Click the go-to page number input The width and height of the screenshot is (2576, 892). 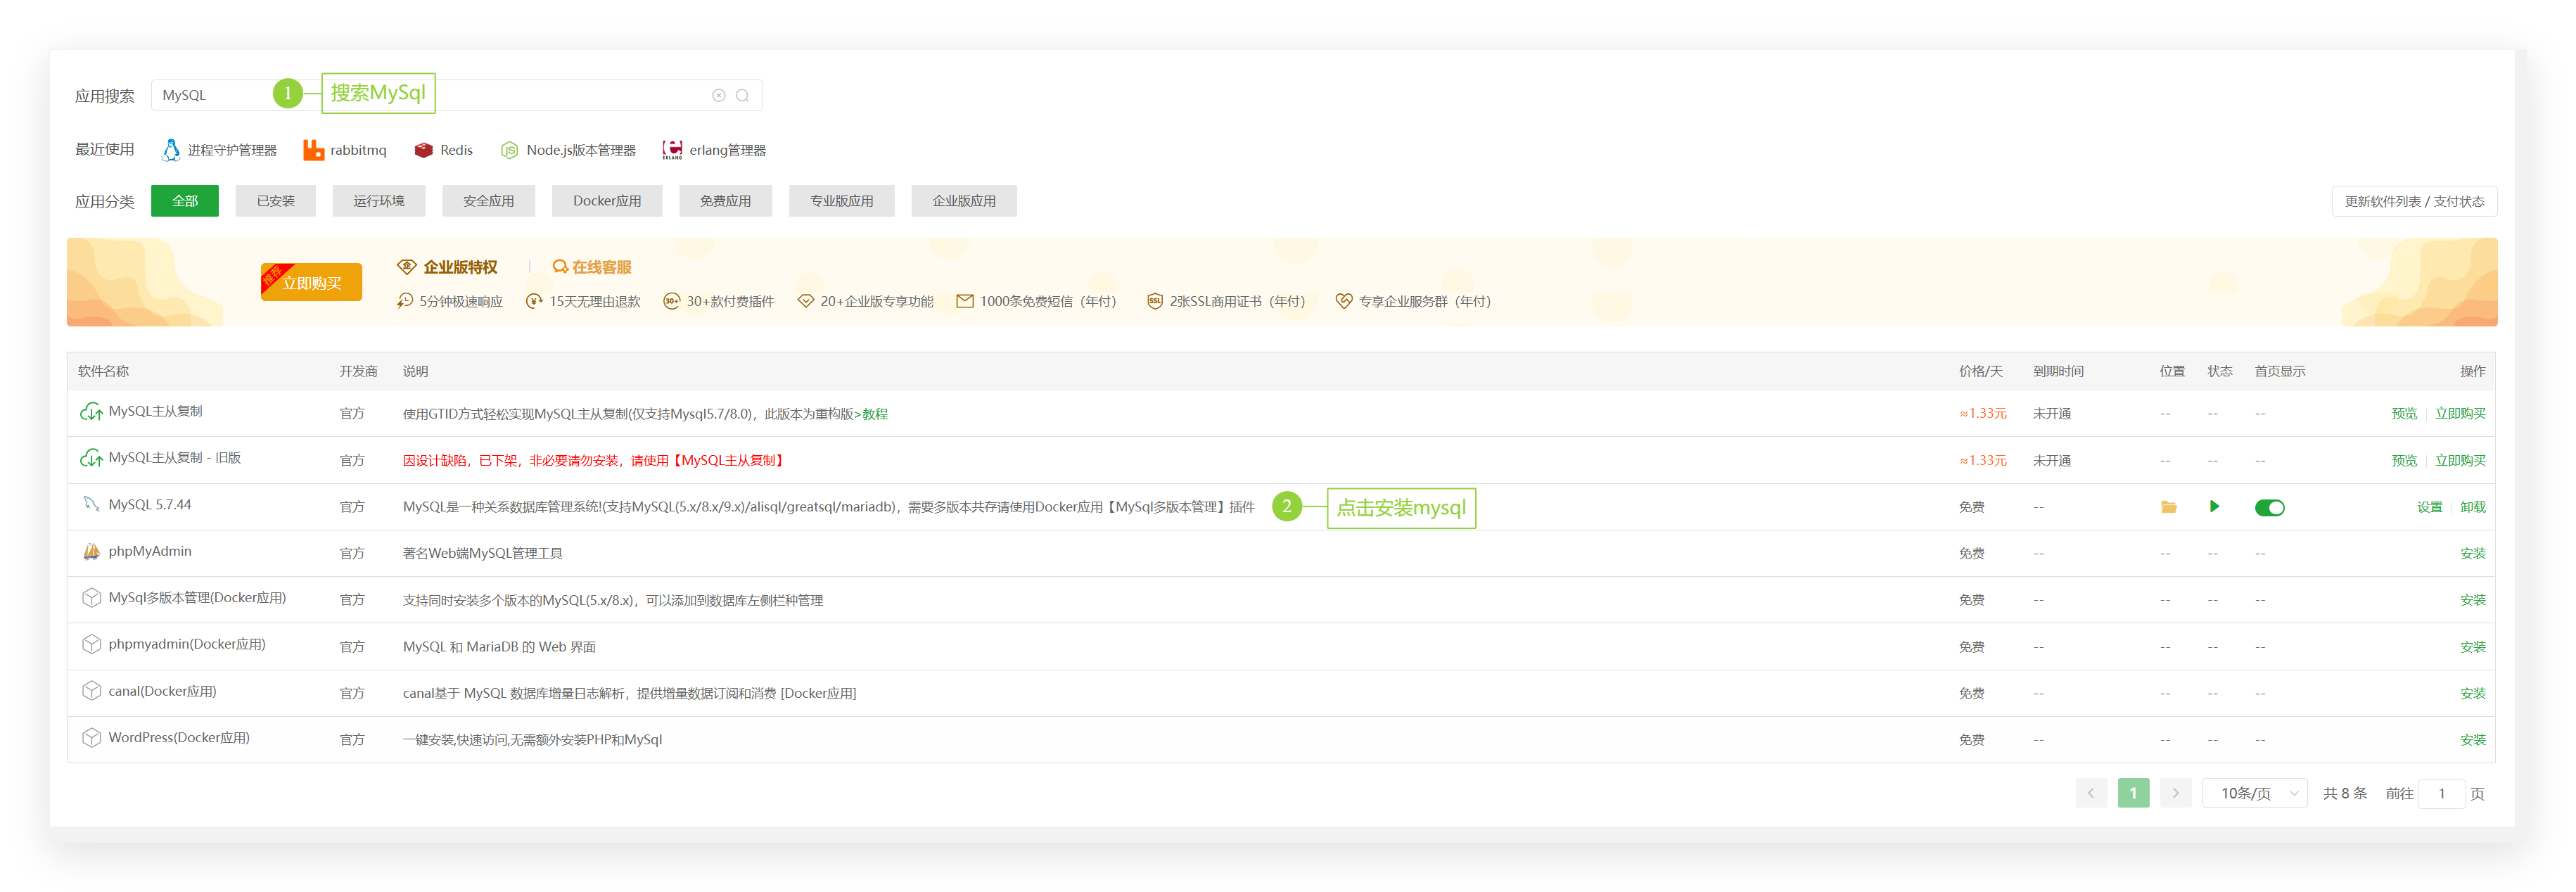(x=2441, y=793)
